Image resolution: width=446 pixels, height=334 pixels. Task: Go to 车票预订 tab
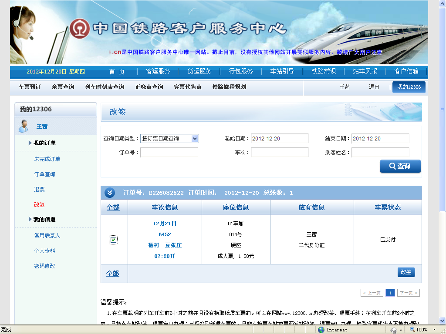click(x=30, y=87)
